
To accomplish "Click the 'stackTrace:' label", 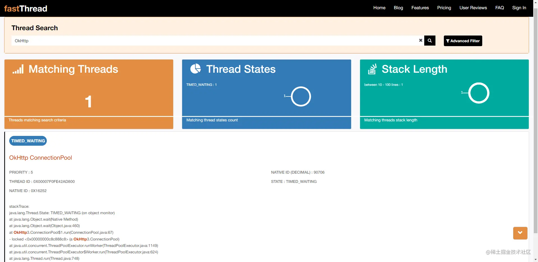I will [19, 206].
